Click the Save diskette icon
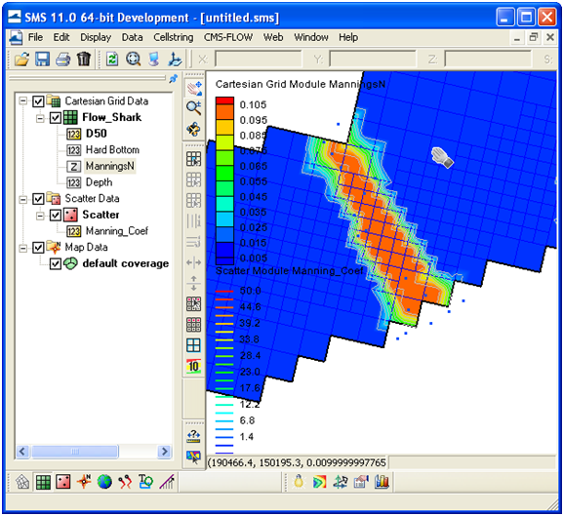 click(42, 59)
